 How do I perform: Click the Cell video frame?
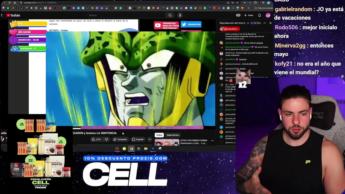click(130, 79)
